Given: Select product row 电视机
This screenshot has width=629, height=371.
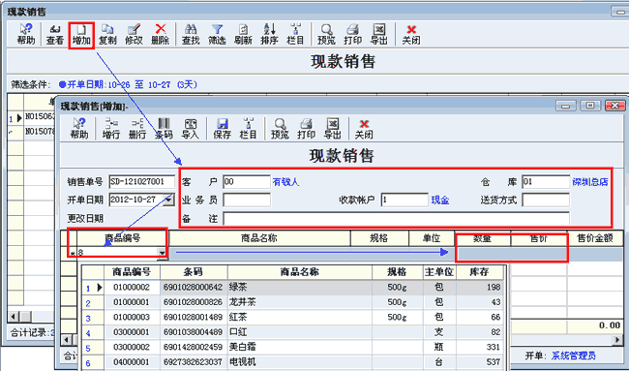Looking at the screenshot, I should [293, 362].
